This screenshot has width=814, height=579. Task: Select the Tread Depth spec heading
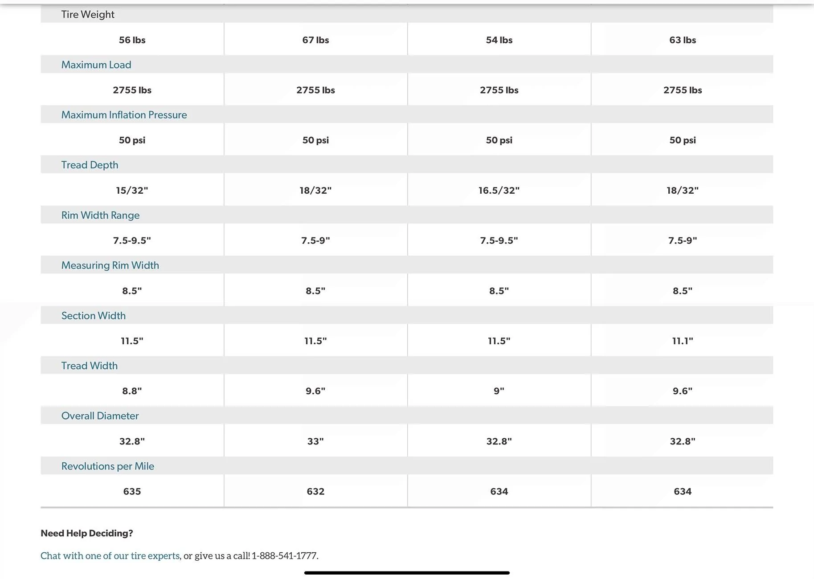pyautogui.click(x=90, y=165)
